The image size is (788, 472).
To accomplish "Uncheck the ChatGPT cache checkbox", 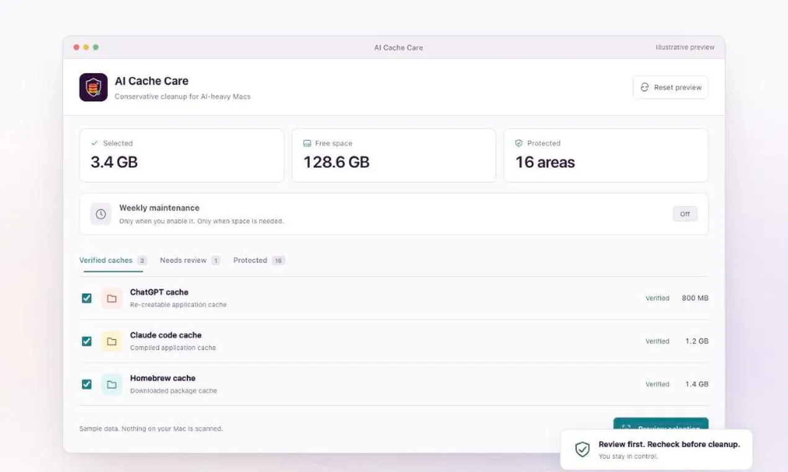I will pyautogui.click(x=87, y=298).
